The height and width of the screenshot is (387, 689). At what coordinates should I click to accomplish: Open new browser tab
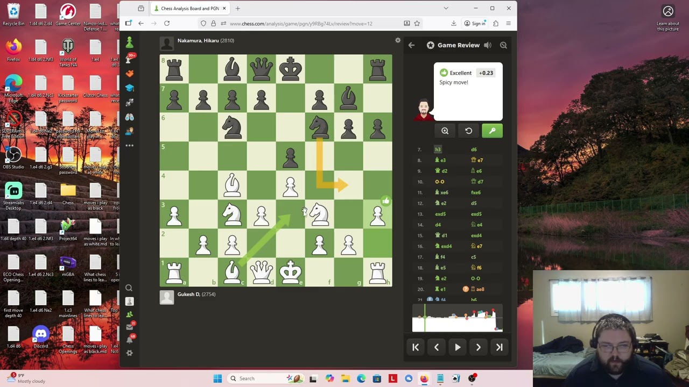click(238, 9)
